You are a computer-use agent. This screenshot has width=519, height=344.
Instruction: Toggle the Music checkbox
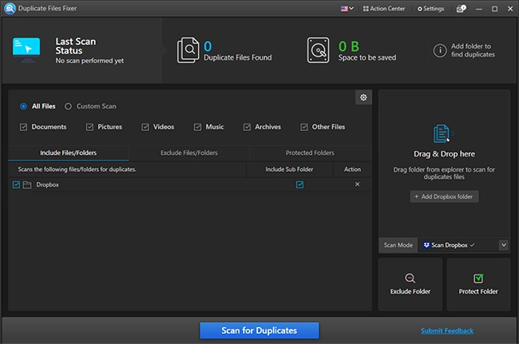197,127
